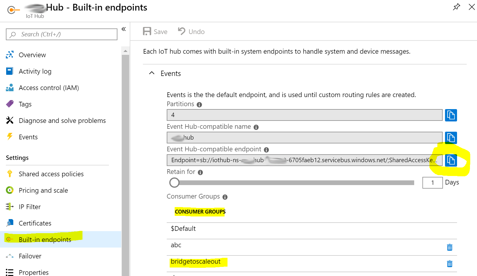
Task: Click the CONSUMER GROUPS column header
Action: tap(200, 211)
